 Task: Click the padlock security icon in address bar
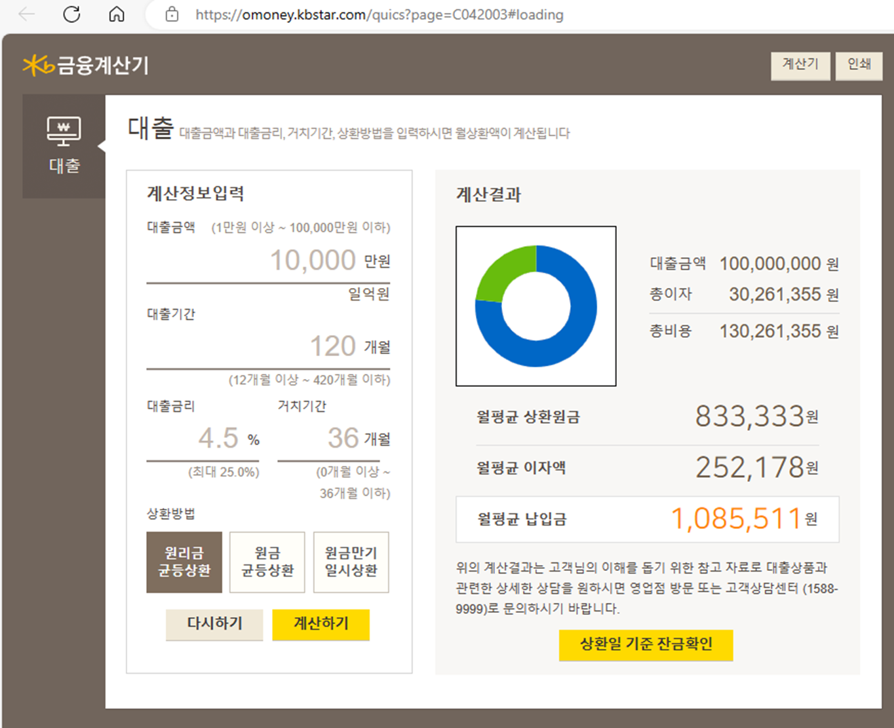coord(170,14)
